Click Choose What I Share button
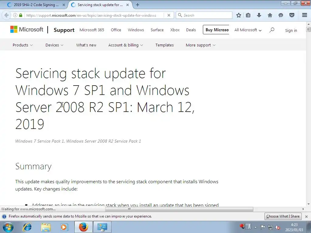The height and width of the screenshot is (233, 311). tap(283, 216)
